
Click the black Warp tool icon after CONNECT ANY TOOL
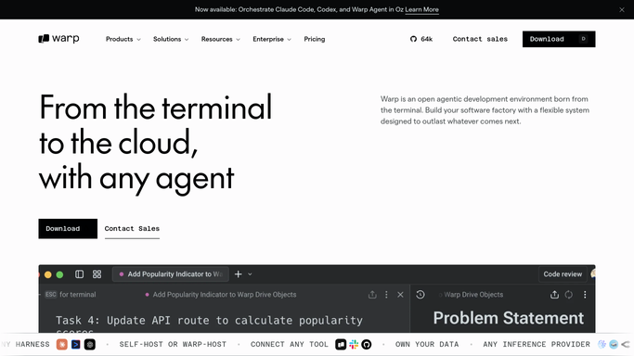[x=341, y=344]
